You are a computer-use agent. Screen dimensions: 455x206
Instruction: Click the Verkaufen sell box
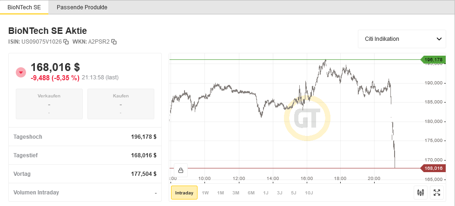click(49, 104)
